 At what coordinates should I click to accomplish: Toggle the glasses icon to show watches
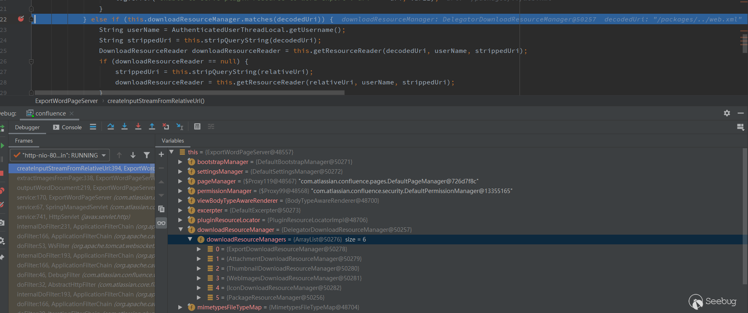(x=161, y=223)
